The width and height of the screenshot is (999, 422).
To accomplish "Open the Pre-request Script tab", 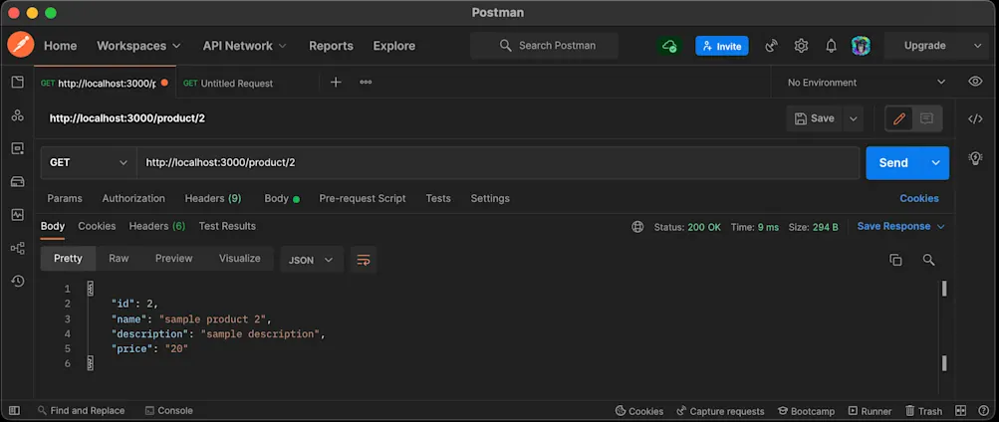I will click(x=362, y=199).
